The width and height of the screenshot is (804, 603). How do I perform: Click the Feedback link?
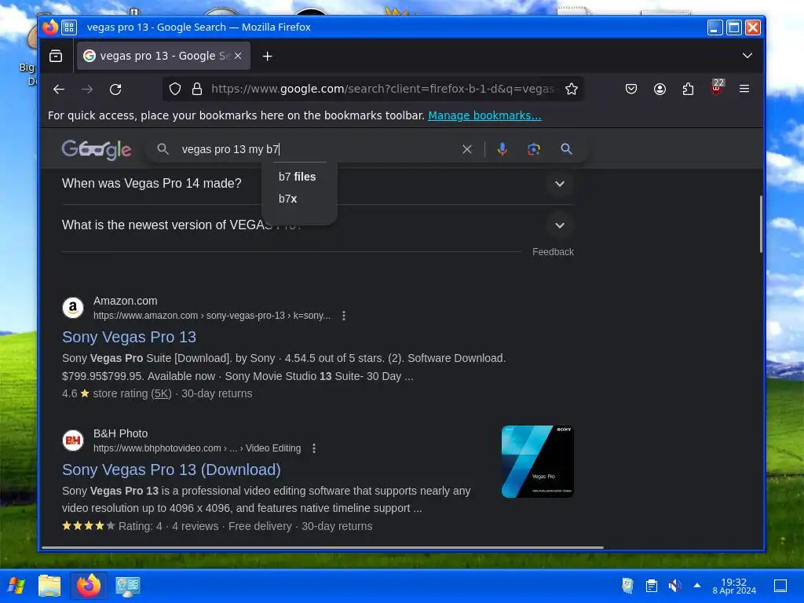553,252
